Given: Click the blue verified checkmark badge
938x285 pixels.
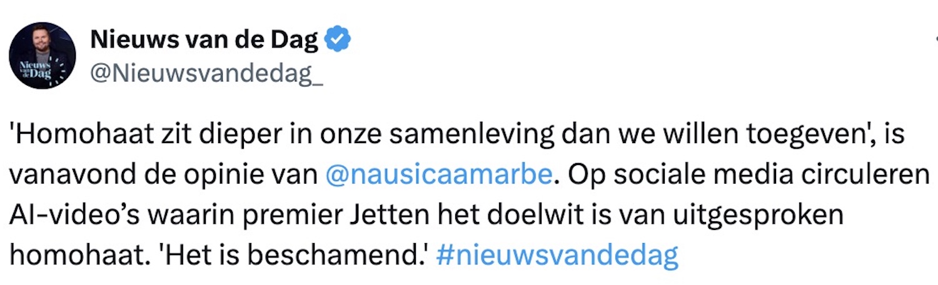Looking at the screenshot, I should [x=340, y=41].
